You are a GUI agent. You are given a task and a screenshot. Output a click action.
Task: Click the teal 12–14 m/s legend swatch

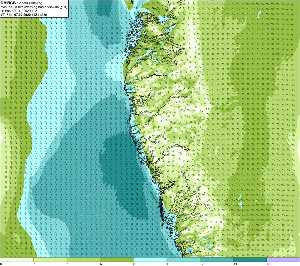(217, 259)
